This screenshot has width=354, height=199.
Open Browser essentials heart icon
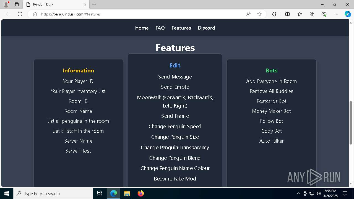[324, 14]
